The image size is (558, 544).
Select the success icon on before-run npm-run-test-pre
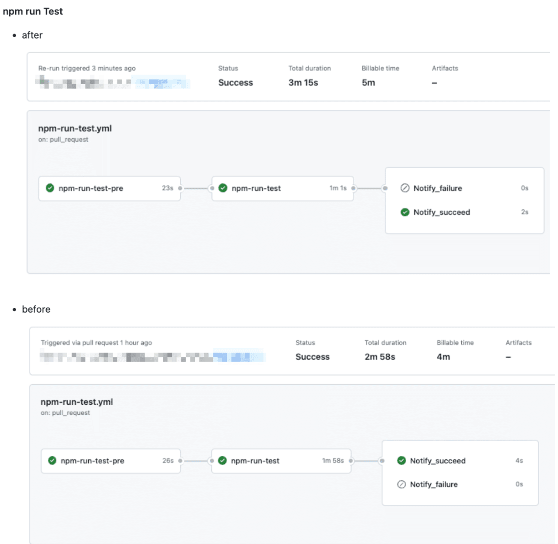pyautogui.click(x=52, y=460)
